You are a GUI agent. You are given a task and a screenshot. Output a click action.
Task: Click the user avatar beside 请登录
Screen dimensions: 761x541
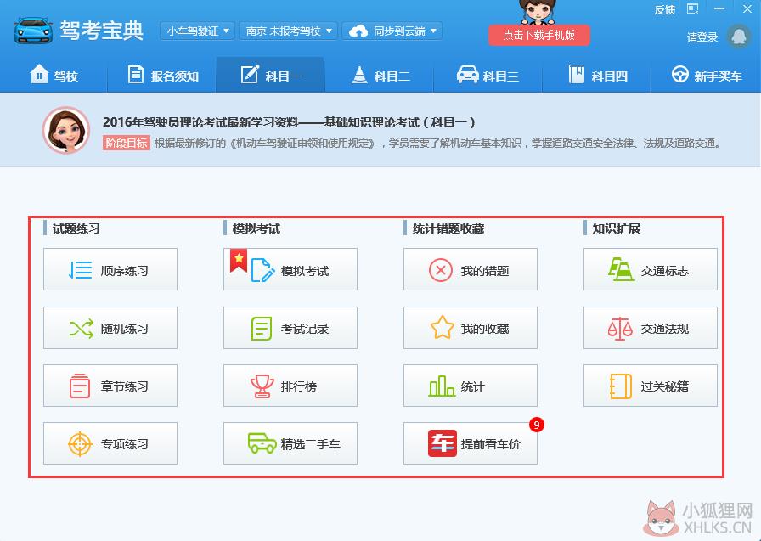739,37
